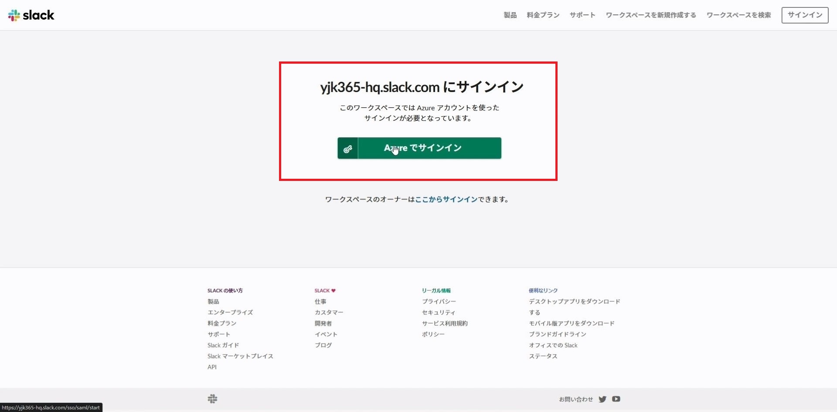This screenshot has height=412, width=837.
Task: Click 便利なリンク footer heading
Action: [543, 290]
